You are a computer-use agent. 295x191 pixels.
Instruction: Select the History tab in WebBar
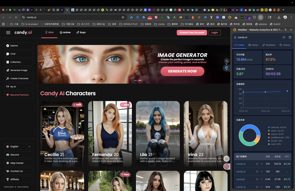285,45
